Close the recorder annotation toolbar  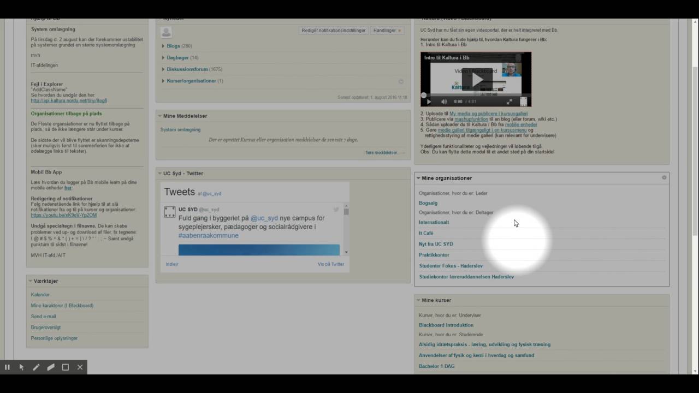coord(80,367)
